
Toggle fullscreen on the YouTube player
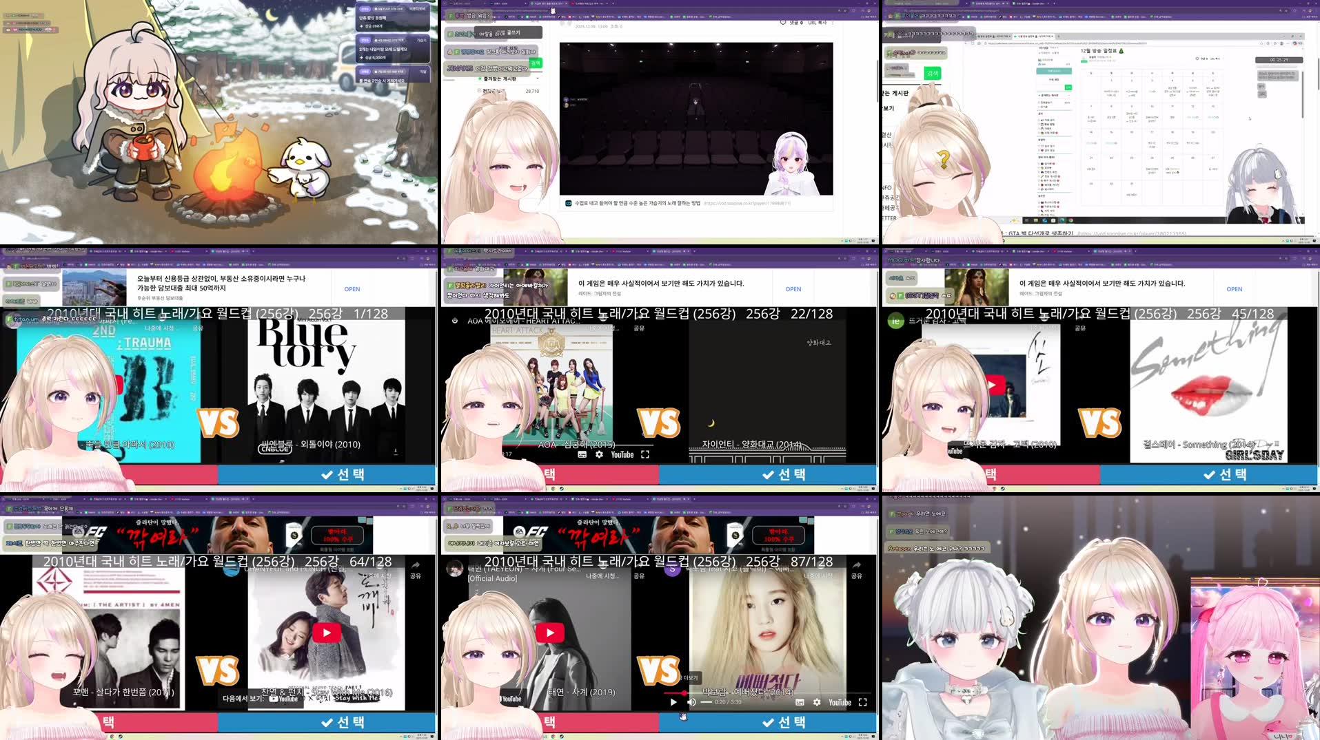coord(864,702)
